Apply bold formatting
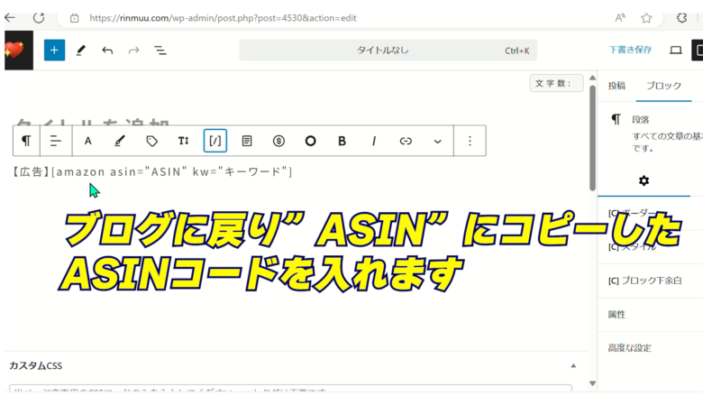Screen dimensions: 703x396 pos(342,141)
